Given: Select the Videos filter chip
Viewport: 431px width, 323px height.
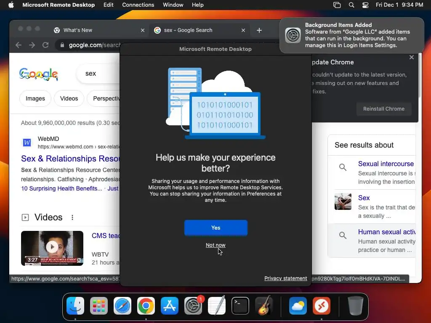Looking at the screenshot, I should [69, 98].
